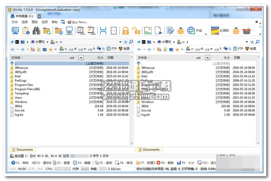Screen dimensions: 271x181
Task: Click the globe 升级 upgrade icon
Action: click(195, 31)
